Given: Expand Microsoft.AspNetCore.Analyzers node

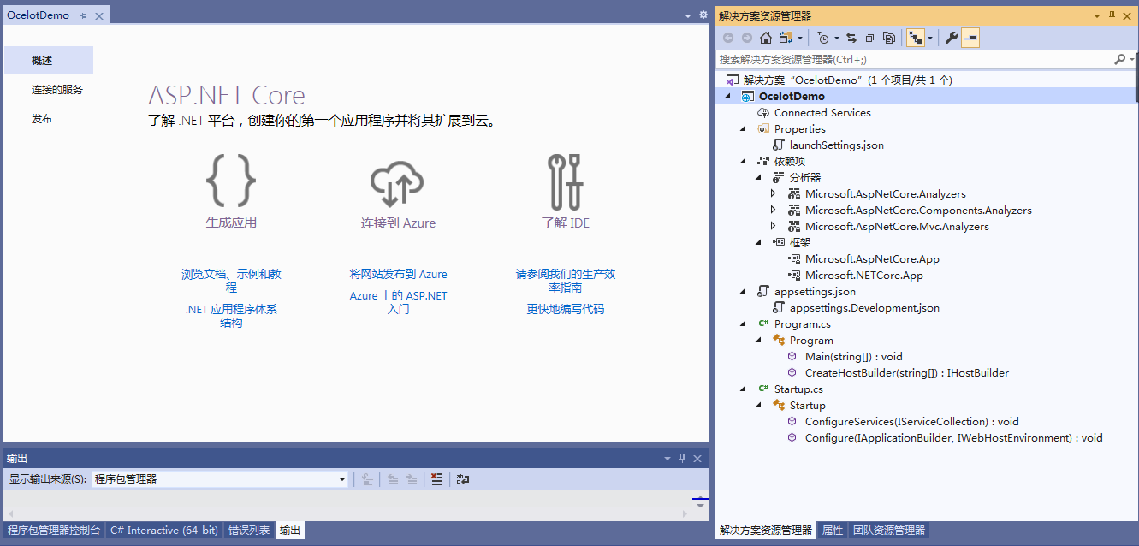Looking at the screenshot, I should (774, 194).
